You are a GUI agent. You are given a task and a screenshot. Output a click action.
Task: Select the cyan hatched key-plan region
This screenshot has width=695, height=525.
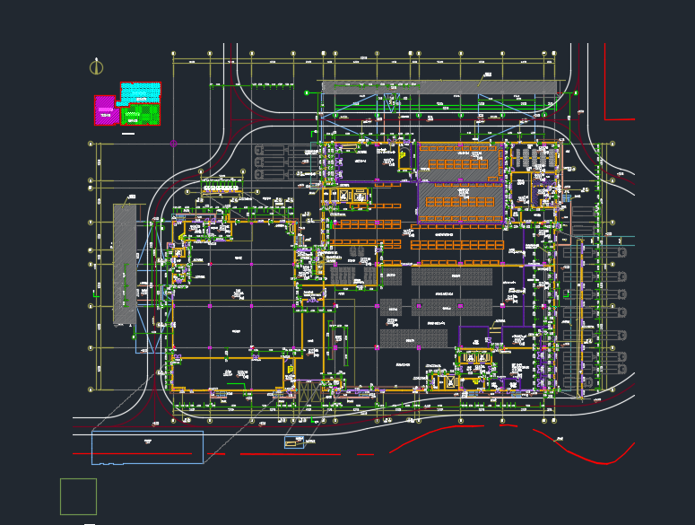139,93
